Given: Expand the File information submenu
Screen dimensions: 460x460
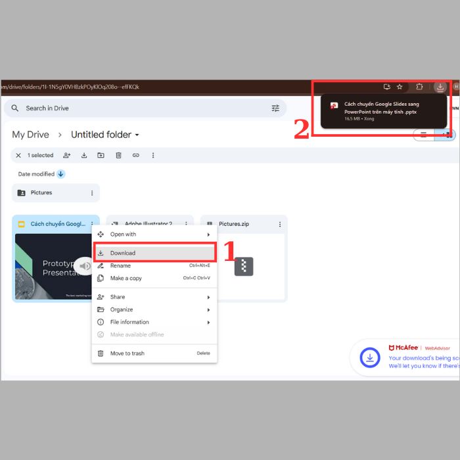Looking at the screenshot, I should [x=154, y=322].
